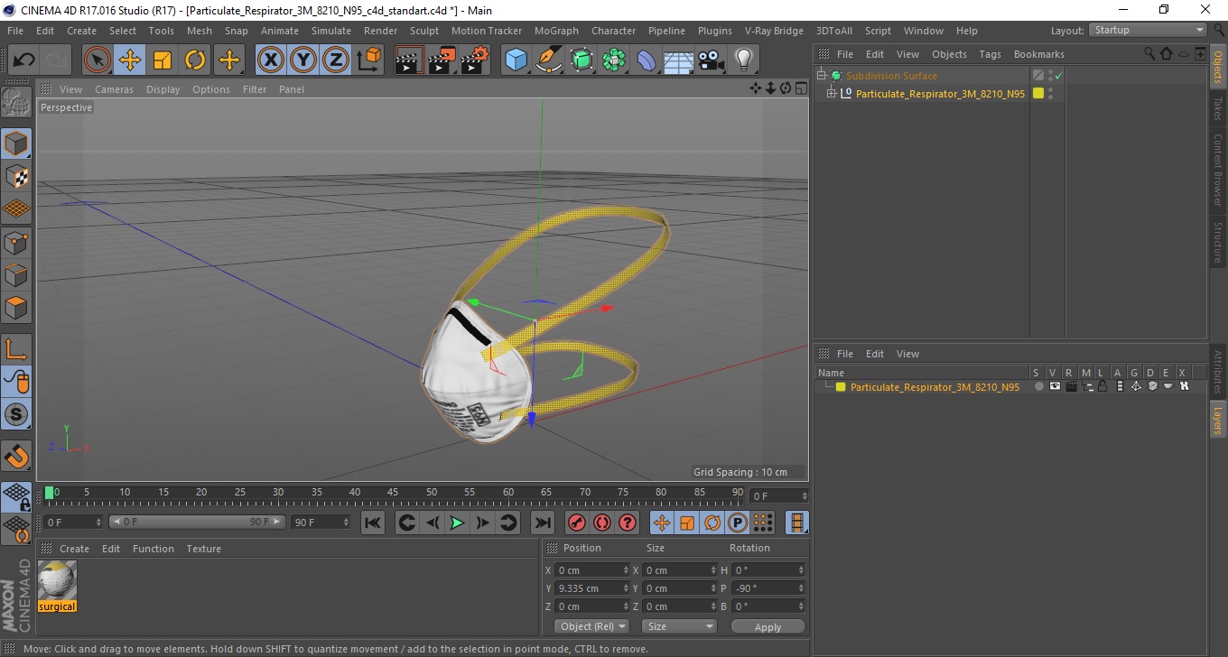The image size is (1228, 657).
Task: Click the green timeline playhead marker
Action: click(50, 493)
